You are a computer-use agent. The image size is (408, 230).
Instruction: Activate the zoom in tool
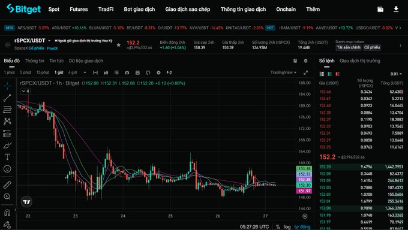coord(7,196)
